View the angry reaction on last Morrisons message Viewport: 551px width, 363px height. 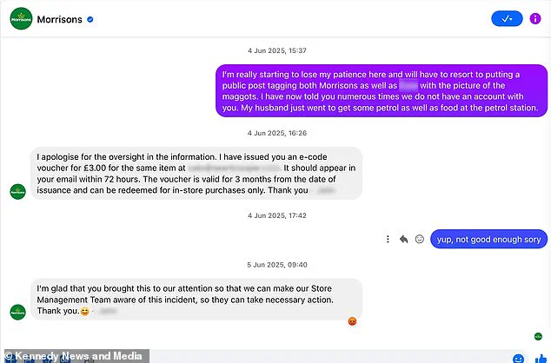(x=352, y=321)
